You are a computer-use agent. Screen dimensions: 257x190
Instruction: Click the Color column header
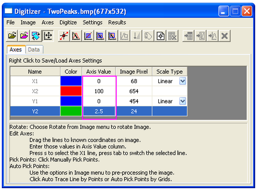click(71, 71)
